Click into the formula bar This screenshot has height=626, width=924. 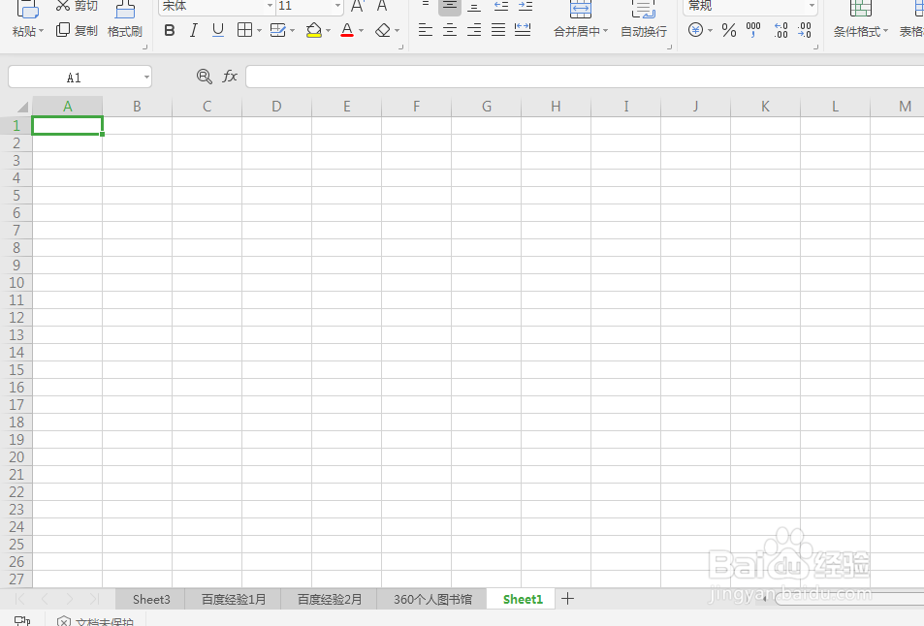click(585, 77)
